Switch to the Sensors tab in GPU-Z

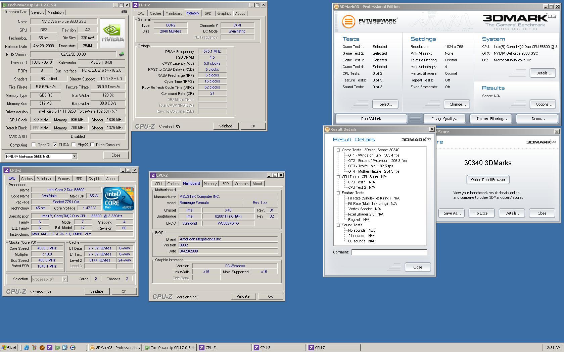coord(38,12)
